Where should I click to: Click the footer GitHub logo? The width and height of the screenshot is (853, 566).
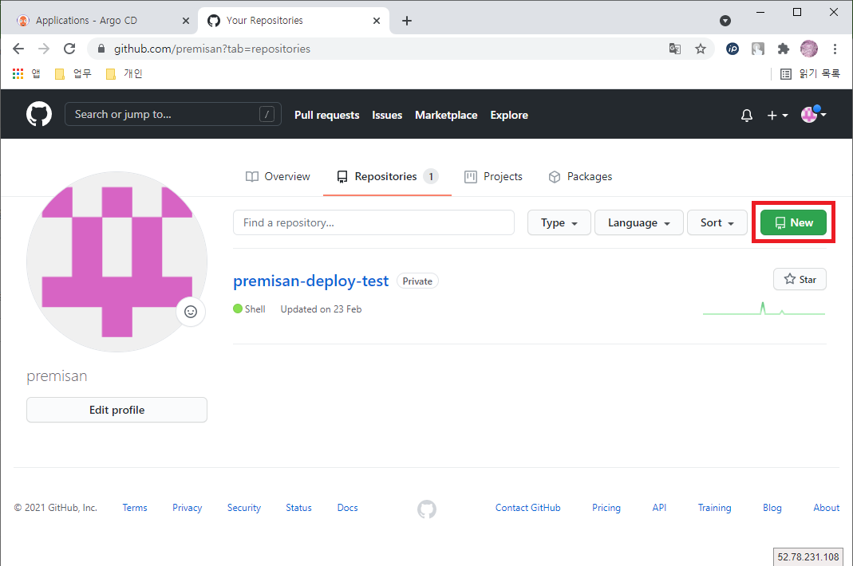click(427, 509)
